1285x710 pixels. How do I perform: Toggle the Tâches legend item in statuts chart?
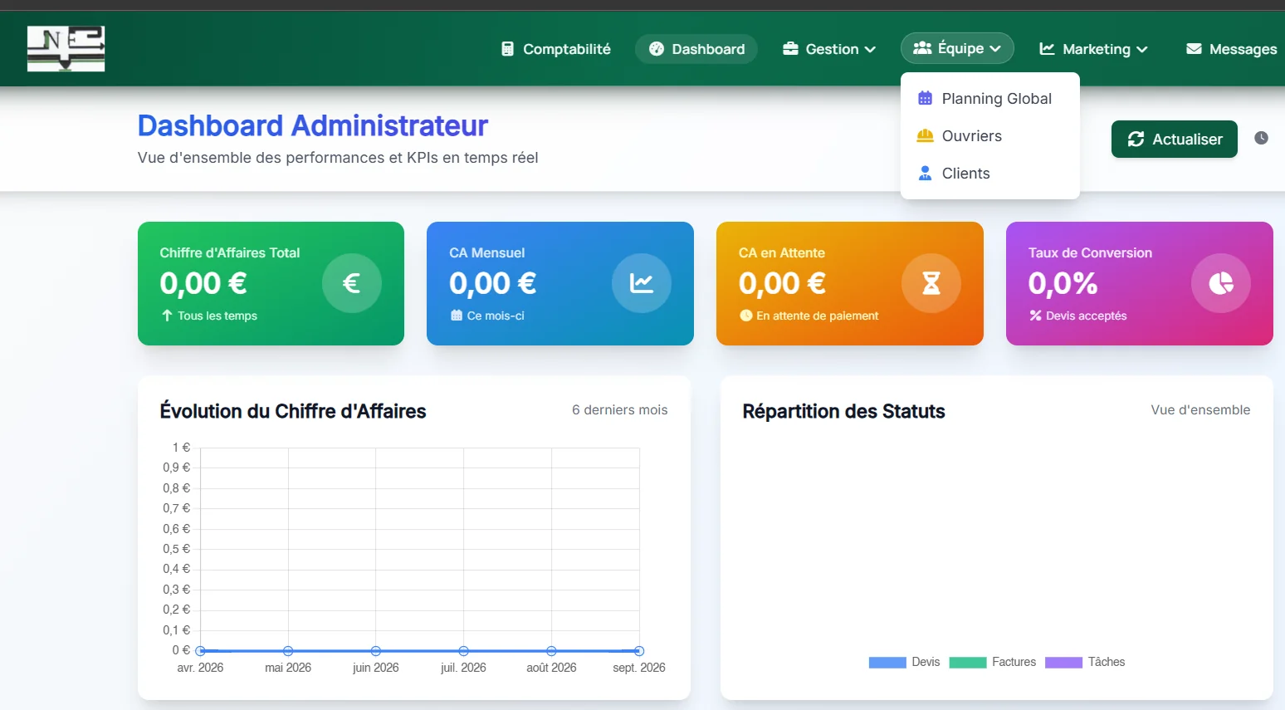1085,662
